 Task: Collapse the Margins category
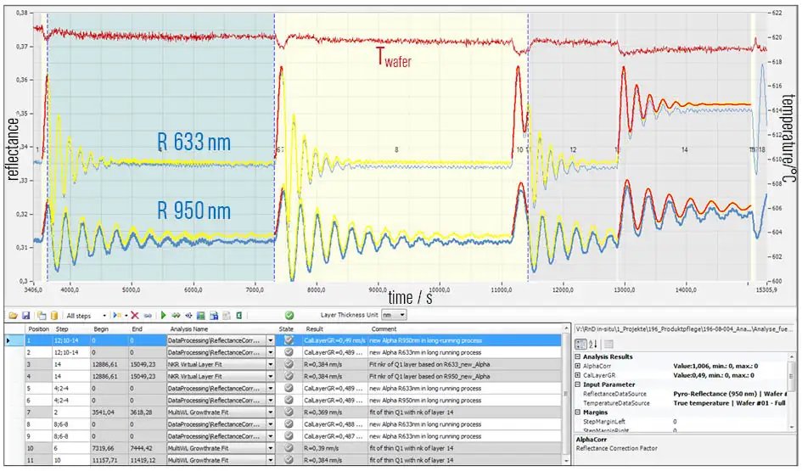[578, 412]
